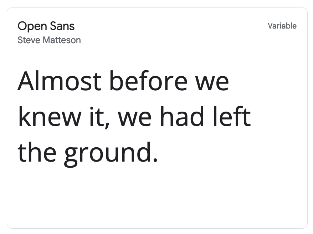Viewport: 313px width, 234px height.
Task: Click "Steve" in the author line
Action: (29, 40)
